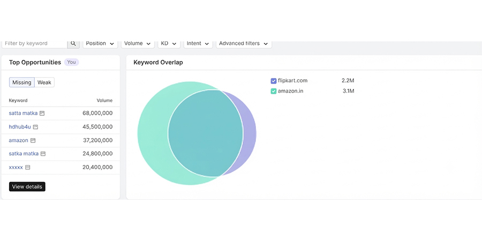Uncheck the amazon.in checkbox
Viewport: 482px width, 241px height.
point(274,91)
